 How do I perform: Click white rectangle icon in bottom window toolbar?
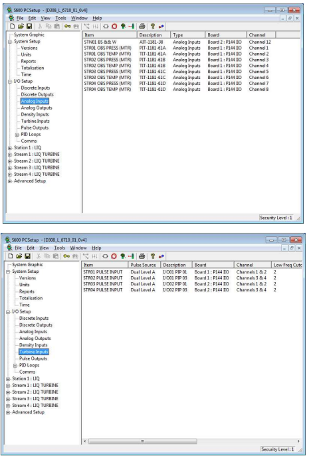point(105,256)
